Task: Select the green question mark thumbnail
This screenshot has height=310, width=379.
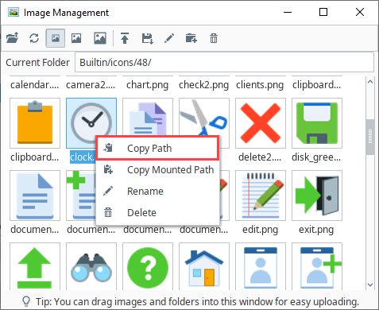Action: (x=148, y=266)
